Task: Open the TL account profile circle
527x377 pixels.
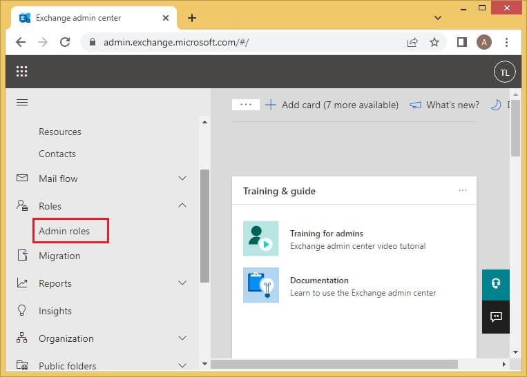Action: pyautogui.click(x=504, y=72)
